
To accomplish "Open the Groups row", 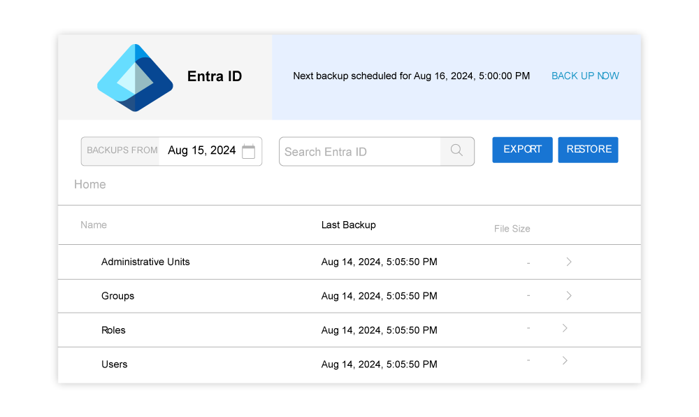I will point(349,296).
